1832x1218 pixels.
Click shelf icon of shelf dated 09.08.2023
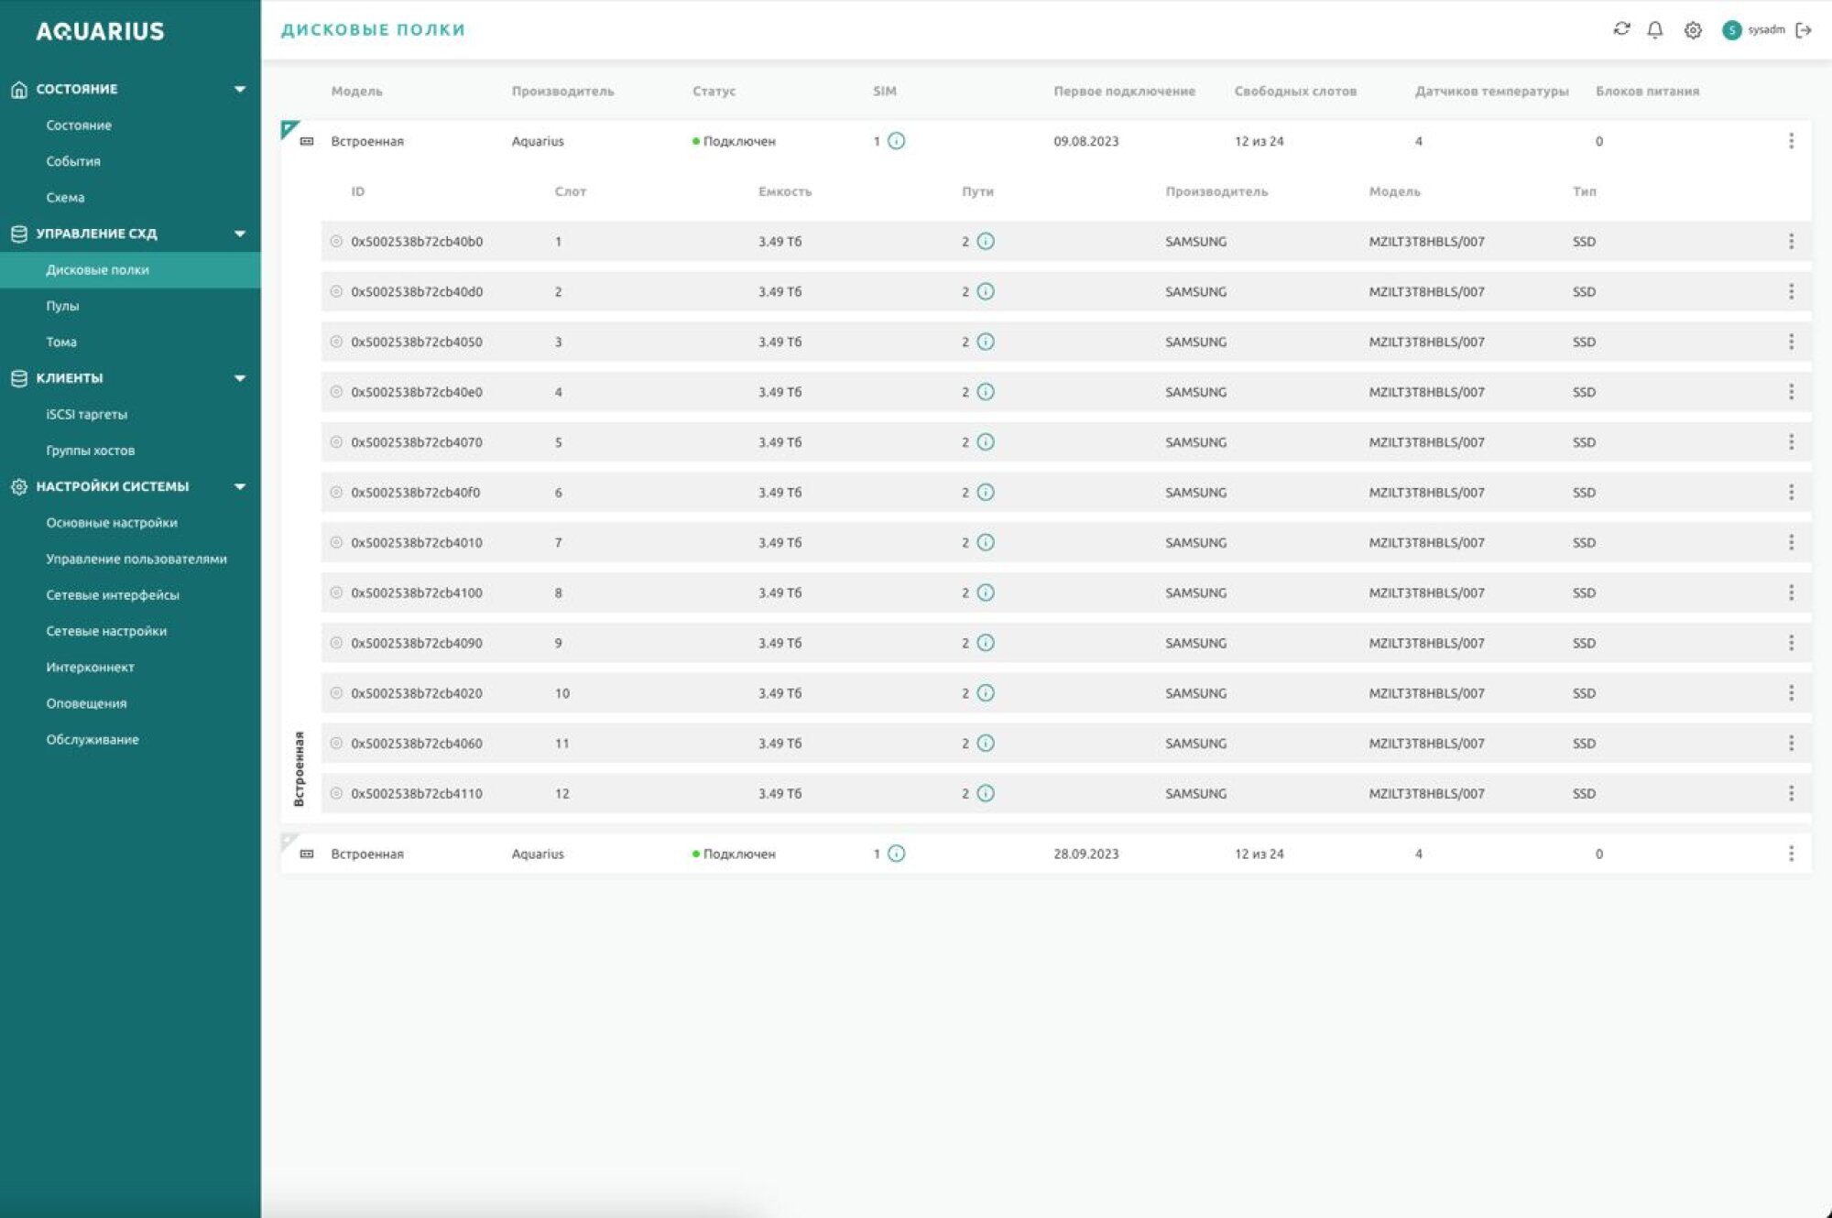[x=307, y=141]
